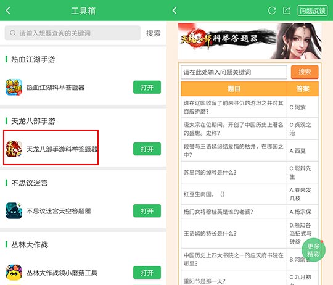Go back from the answer tool page
The width and height of the screenshot is (333, 285).
click(175, 10)
